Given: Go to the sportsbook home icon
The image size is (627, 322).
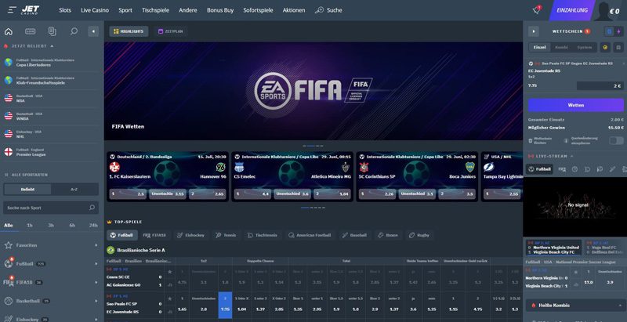Looking at the screenshot, I should point(9,31).
